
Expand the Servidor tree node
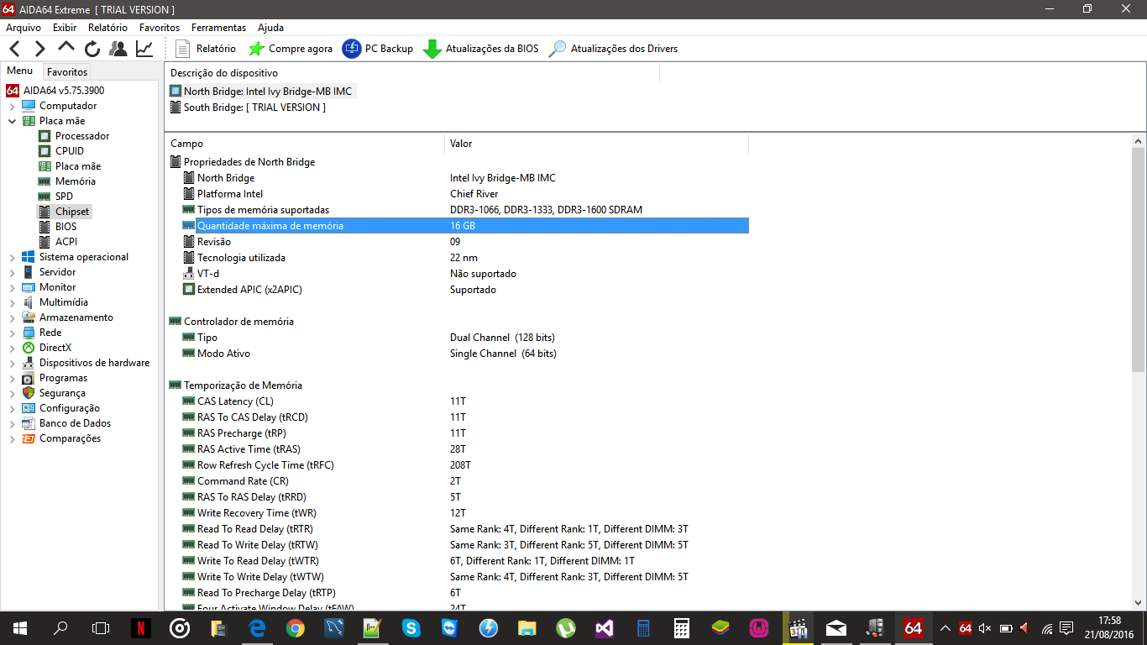[12, 272]
